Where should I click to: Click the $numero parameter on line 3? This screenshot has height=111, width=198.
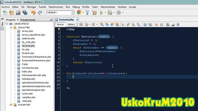[103, 37]
